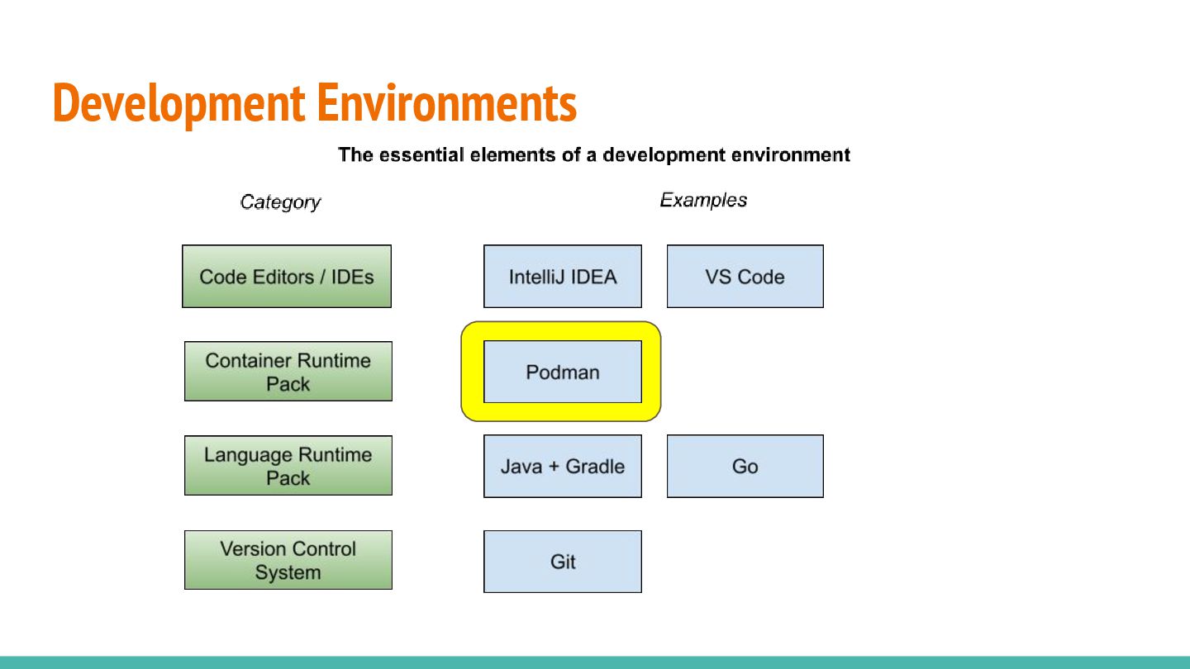The image size is (1190, 669).
Task: Click the Git example box
Action: [x=563, y=562]
